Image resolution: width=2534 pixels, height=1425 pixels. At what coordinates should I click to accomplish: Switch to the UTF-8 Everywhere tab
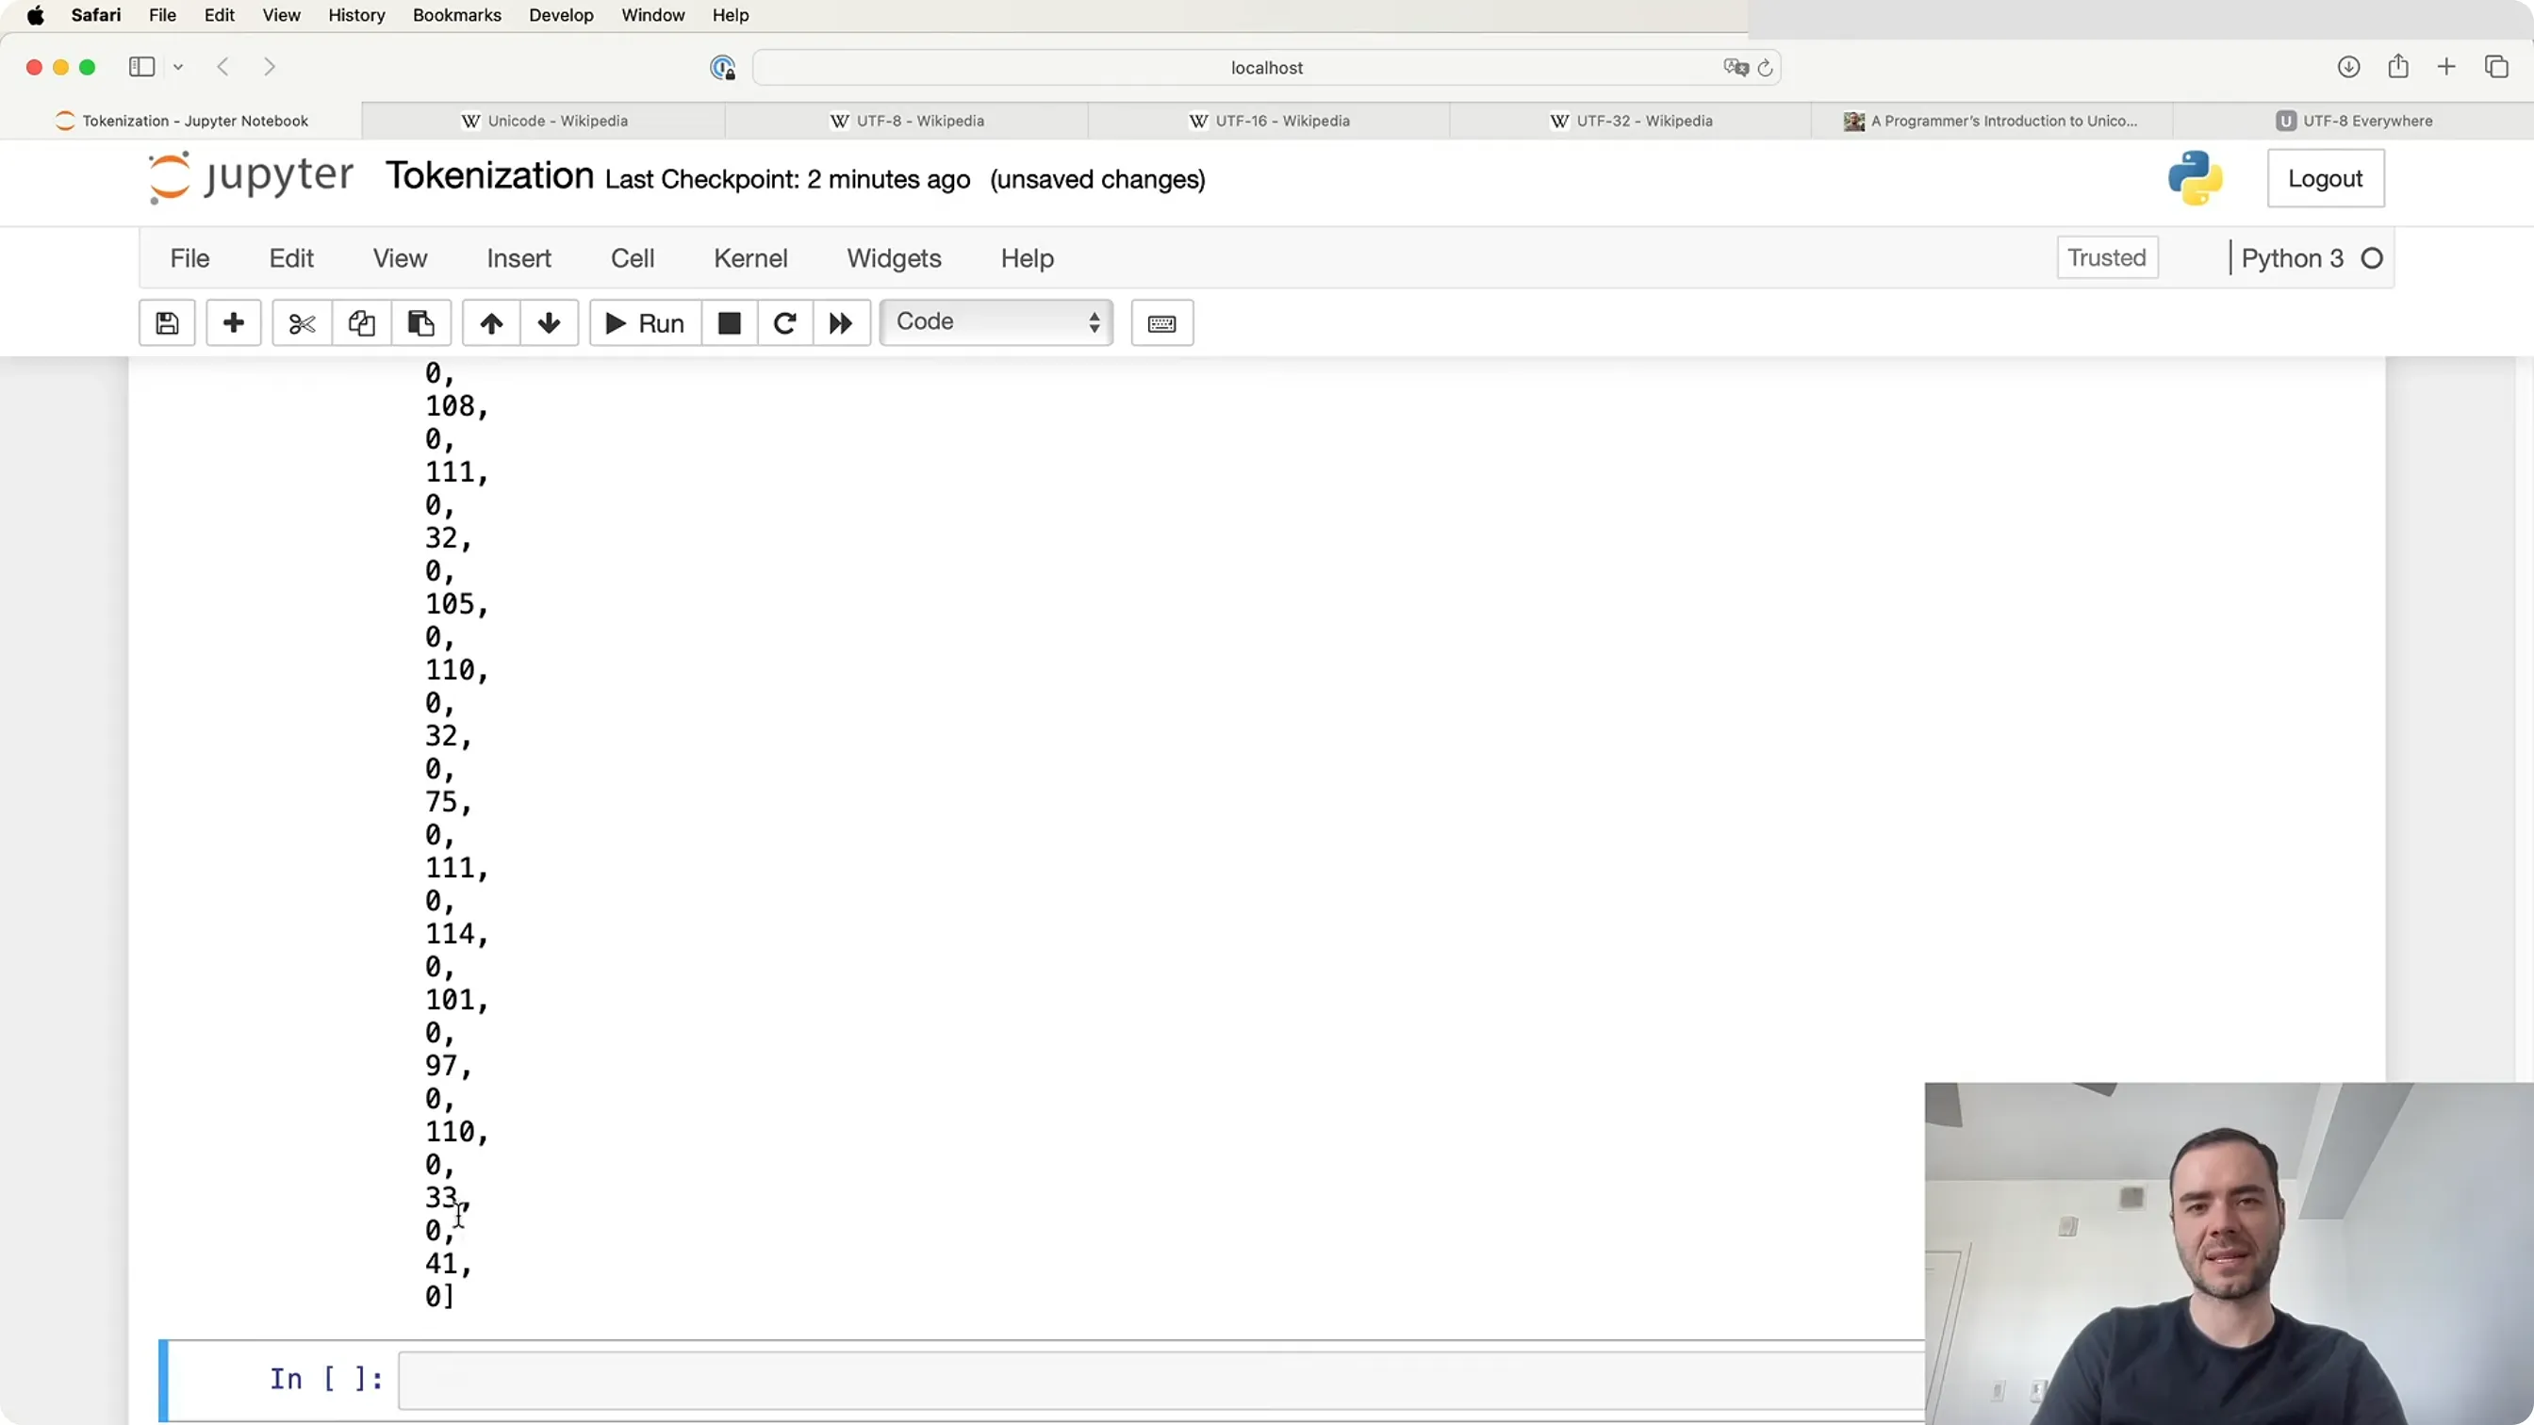point(2353,120)
